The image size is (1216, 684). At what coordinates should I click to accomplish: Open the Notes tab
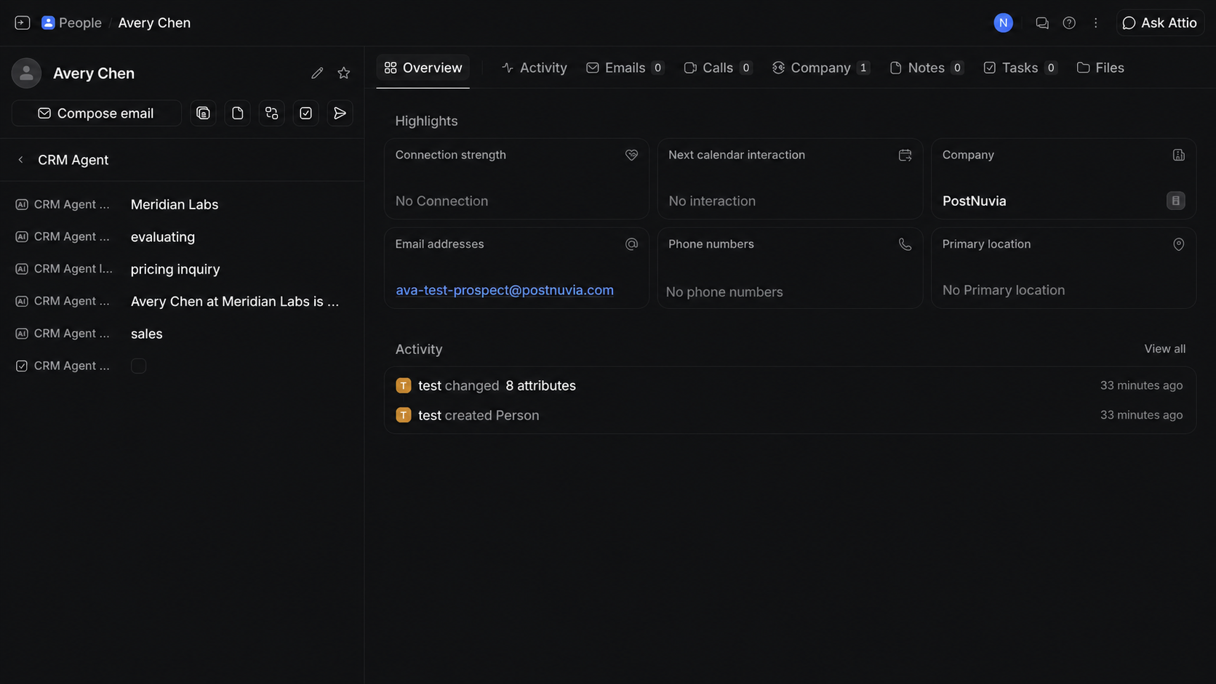click(927, 68)
